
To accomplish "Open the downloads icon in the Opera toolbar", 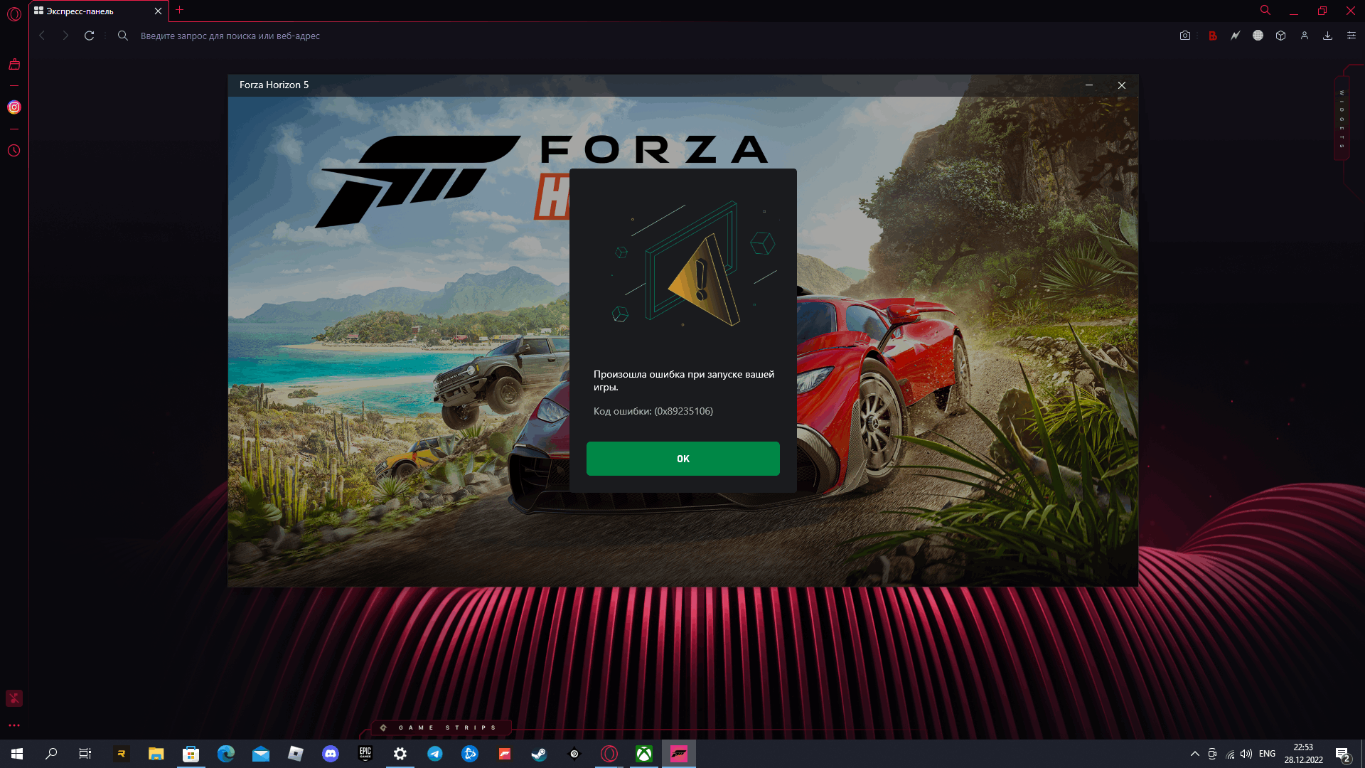I will point(1327,36).
